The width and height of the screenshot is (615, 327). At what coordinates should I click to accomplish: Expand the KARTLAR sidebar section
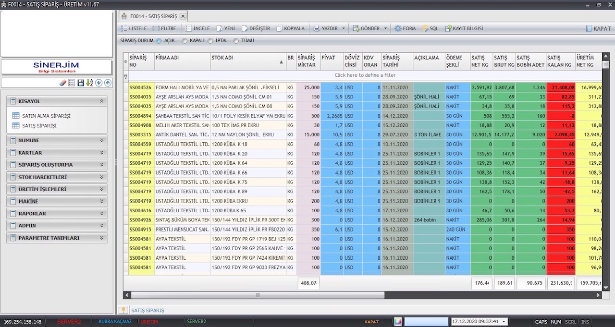click(57, 153)
